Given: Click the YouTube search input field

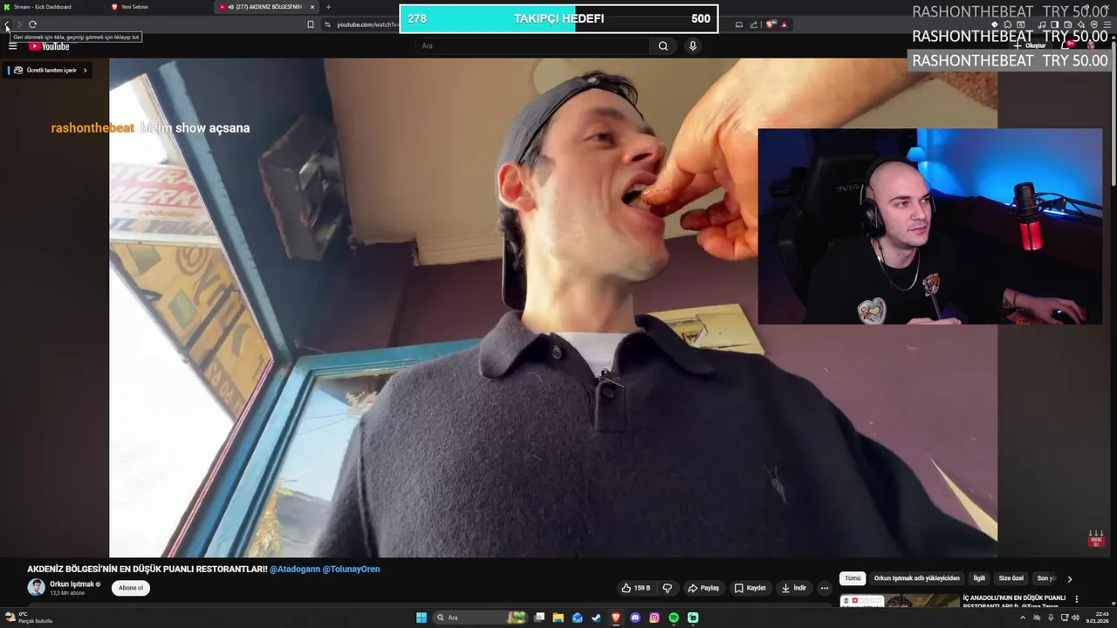Looking at the screenshot, I should point(532,46).
